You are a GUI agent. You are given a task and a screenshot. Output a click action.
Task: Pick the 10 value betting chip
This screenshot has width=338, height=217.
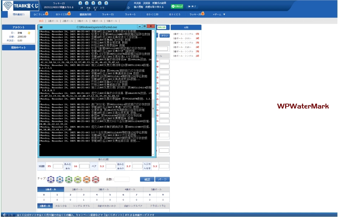point(60,179)
